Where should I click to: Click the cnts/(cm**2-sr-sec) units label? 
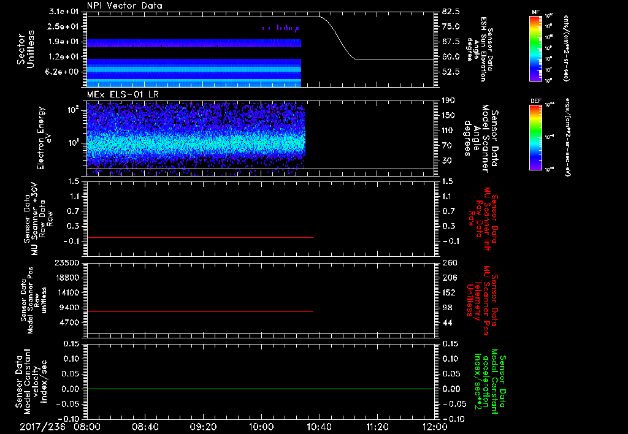tap(566, 48)
